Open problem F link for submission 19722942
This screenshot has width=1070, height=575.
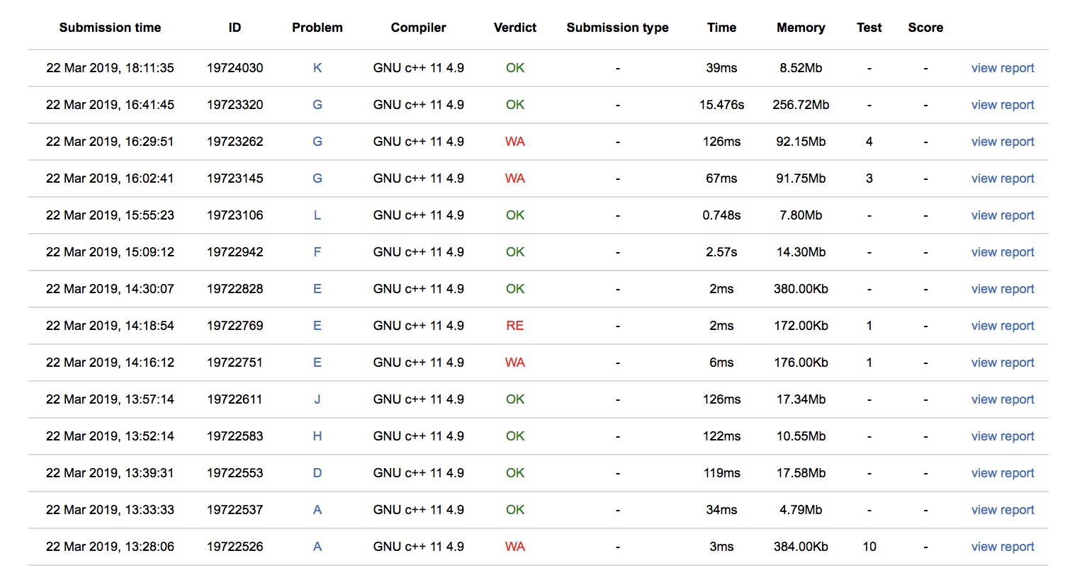click(x=317, y=252)
